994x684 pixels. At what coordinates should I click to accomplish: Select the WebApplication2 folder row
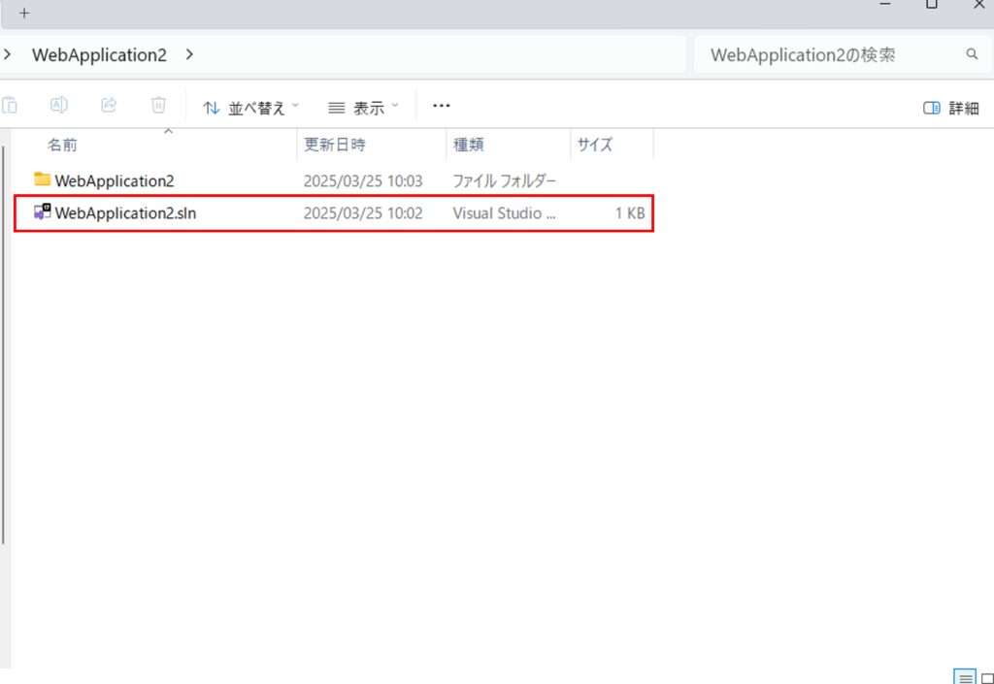coord(334,180)
